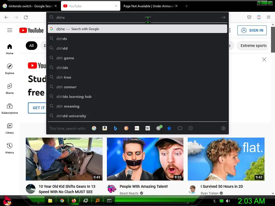The width and height of the screenshot is (275, 206).
Task: Click the Firefox taskbar icon
Action: [74, 201]
